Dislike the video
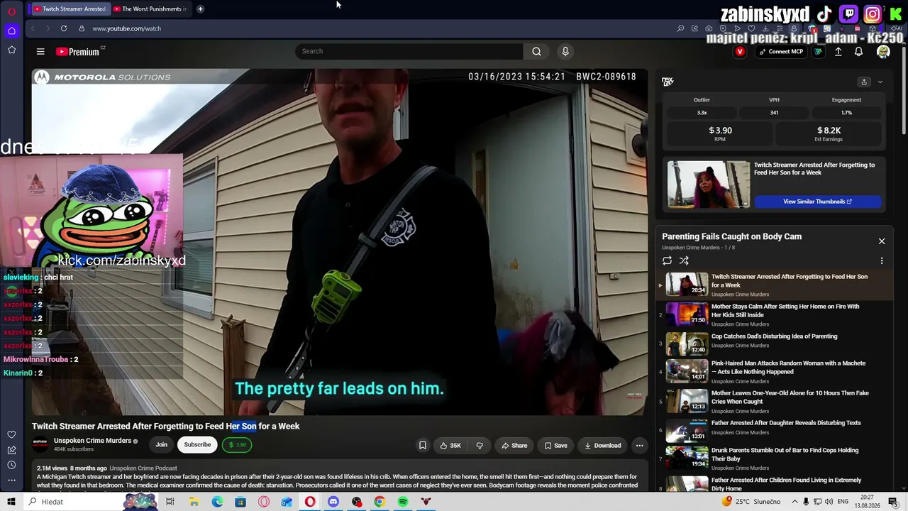Image resolution: width=908 pixels, height=511 pixels. tap(480, 446)
